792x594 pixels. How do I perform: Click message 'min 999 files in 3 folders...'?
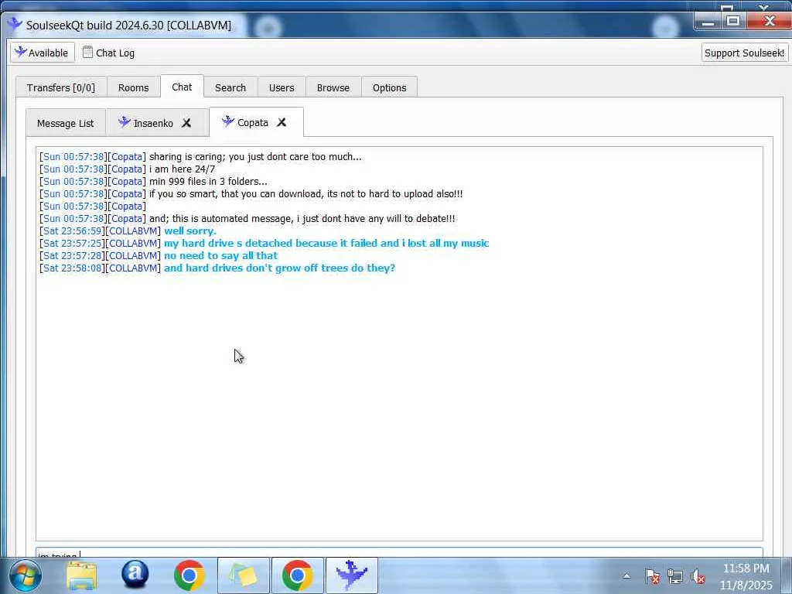208,181
